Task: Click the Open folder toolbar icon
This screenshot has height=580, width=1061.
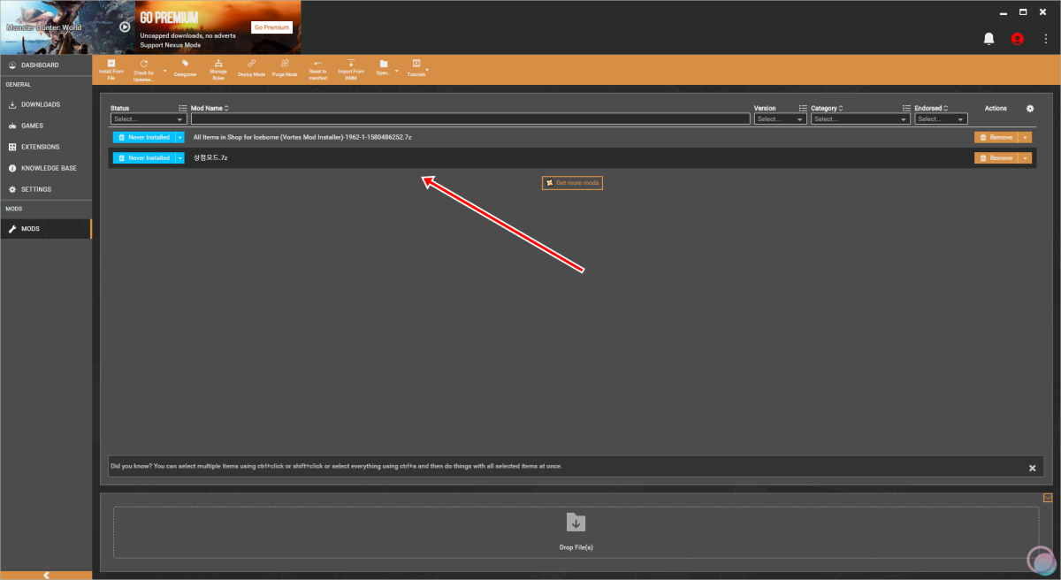Action: 384,64
